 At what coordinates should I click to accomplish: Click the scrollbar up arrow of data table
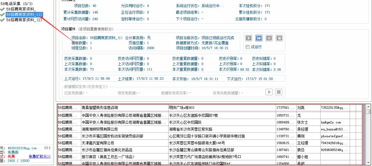pos(368,107)
